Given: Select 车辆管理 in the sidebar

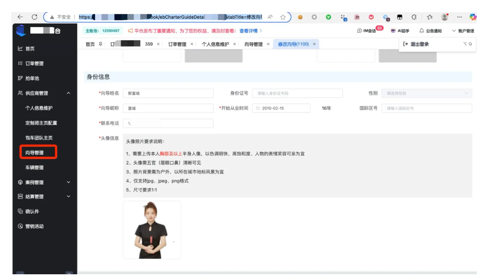Looking at the screenshot, I should tap(34, 167).
